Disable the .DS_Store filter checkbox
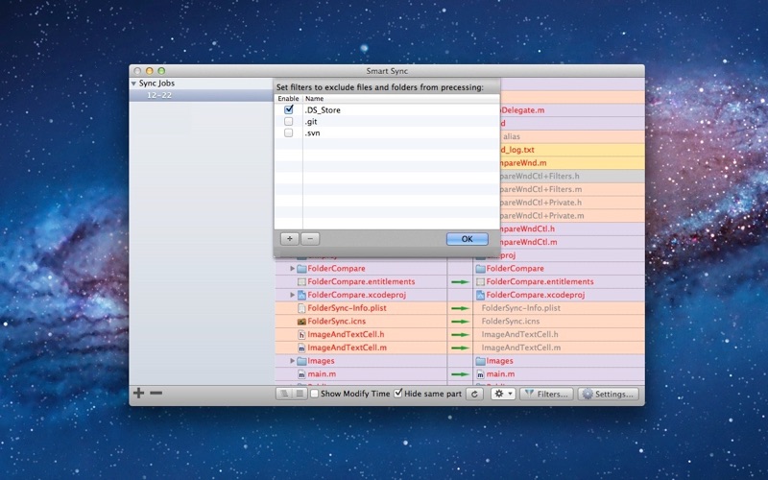Viewport: 768px width, 480px height. point(289,110)
